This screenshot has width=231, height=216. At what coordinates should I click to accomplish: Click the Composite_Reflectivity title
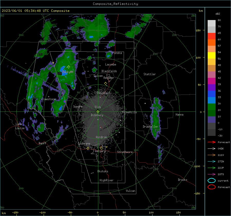pos(115,4)
